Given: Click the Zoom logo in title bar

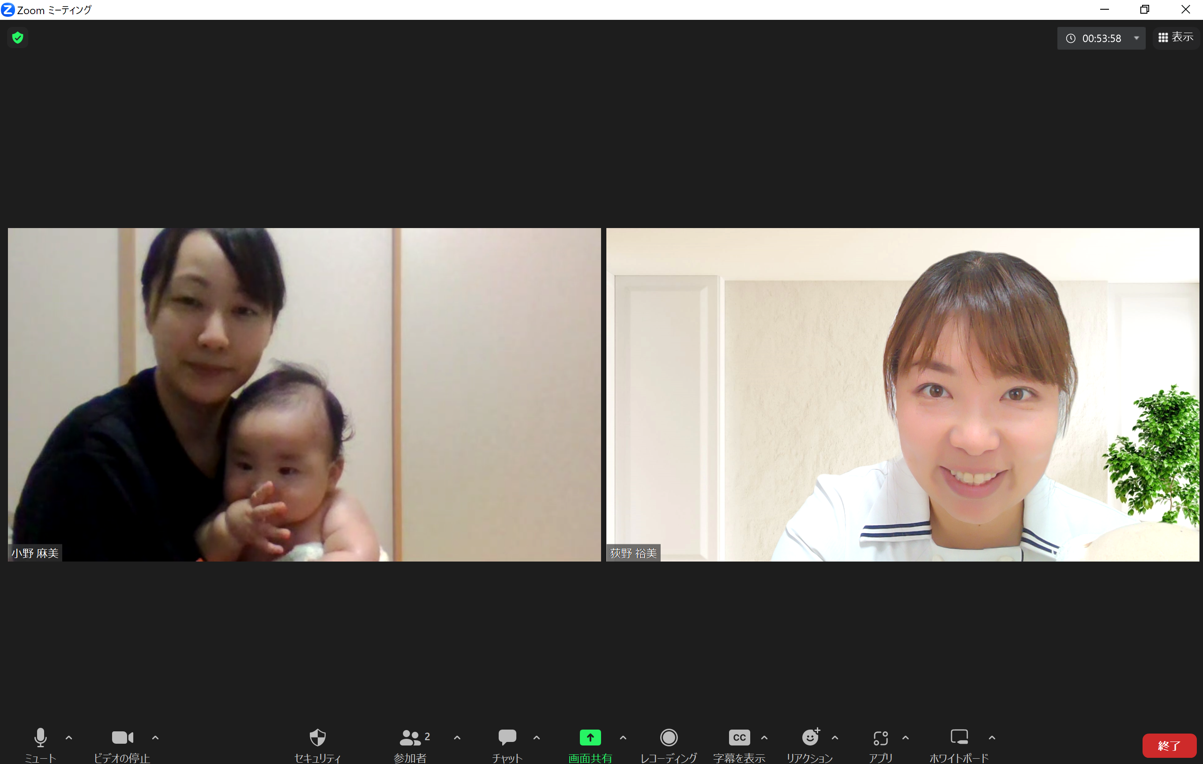Looking at the screenshot, I should (8, 10).
